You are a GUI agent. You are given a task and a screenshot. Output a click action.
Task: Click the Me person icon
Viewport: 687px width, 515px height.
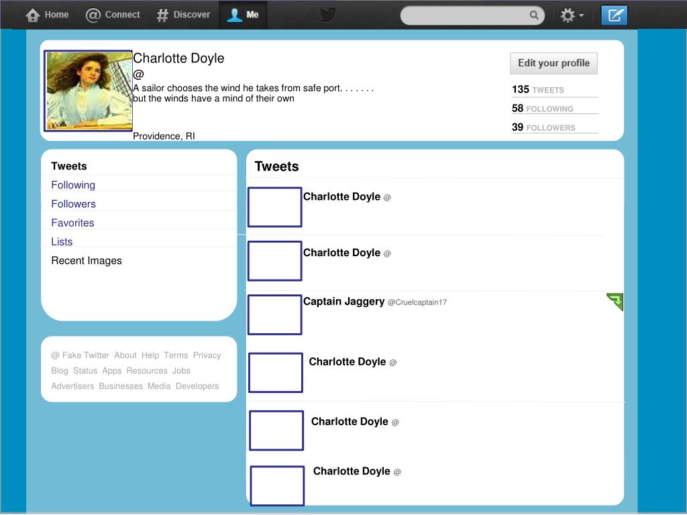(x=234, y=15)
